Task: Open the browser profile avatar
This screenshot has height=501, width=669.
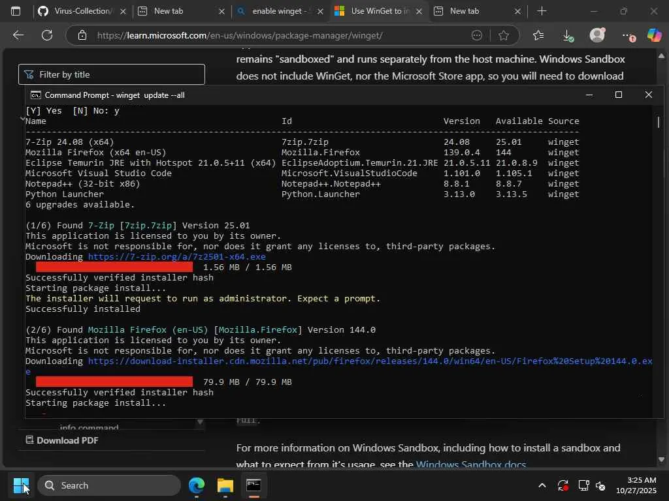Action: [597, 35]
